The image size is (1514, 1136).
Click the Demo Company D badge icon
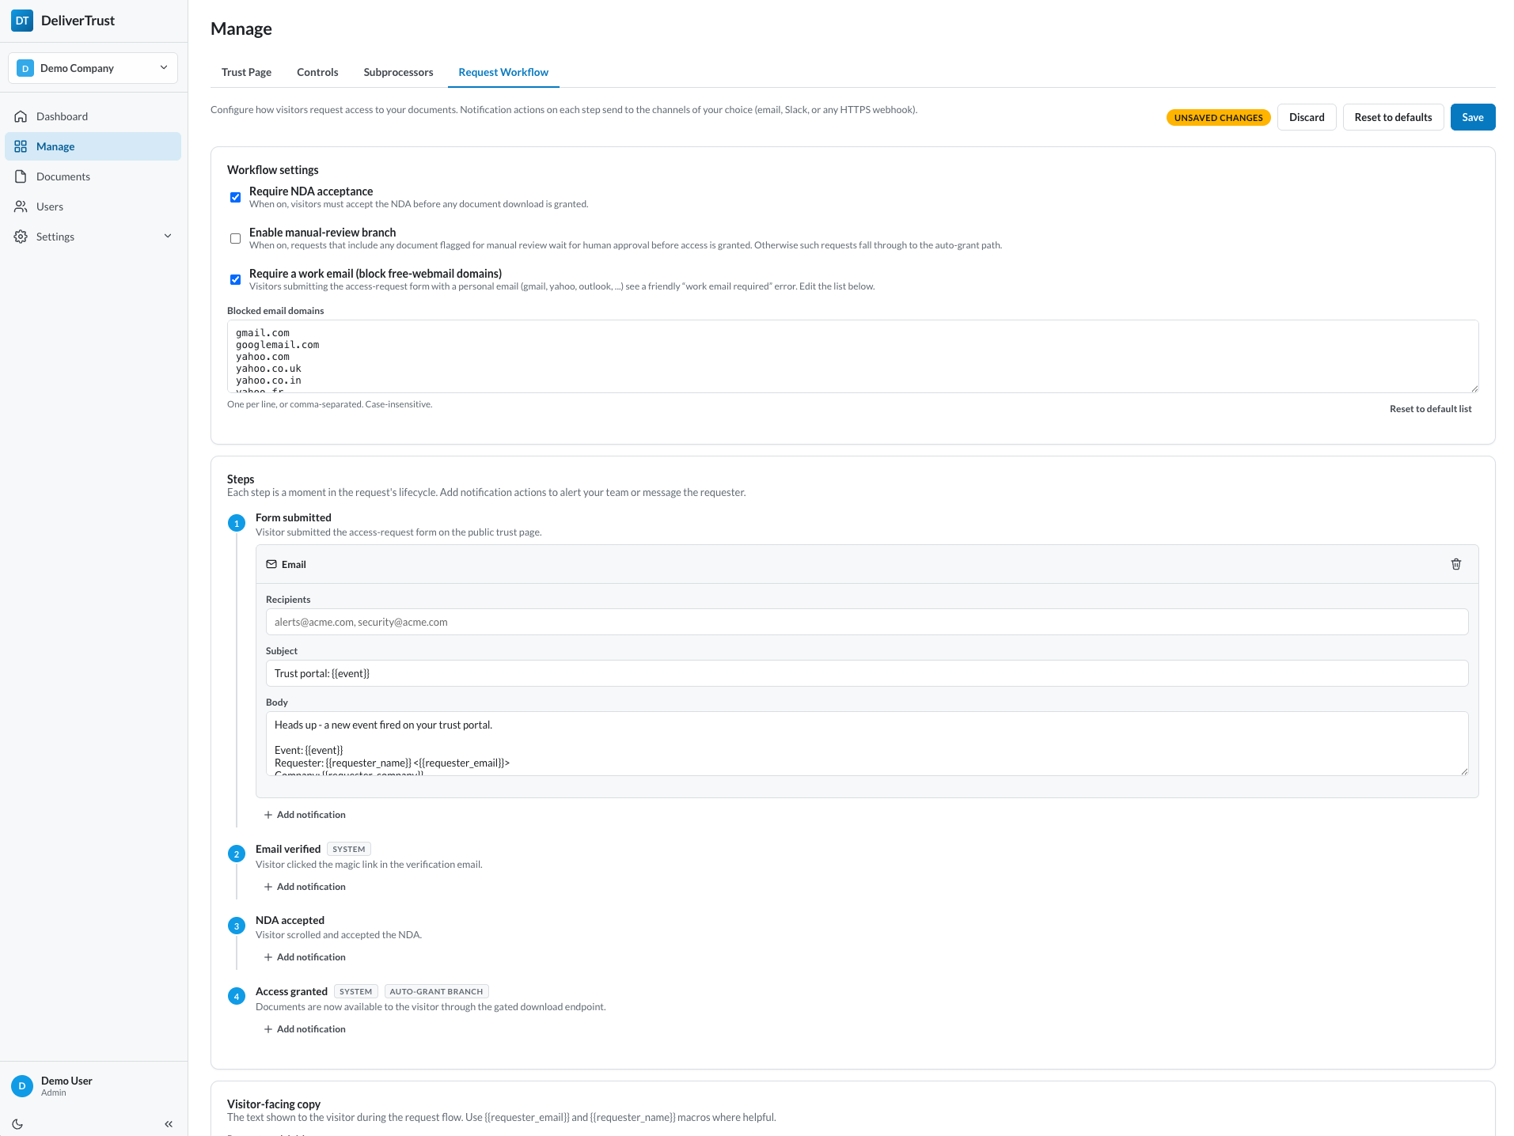click(25, 68)
